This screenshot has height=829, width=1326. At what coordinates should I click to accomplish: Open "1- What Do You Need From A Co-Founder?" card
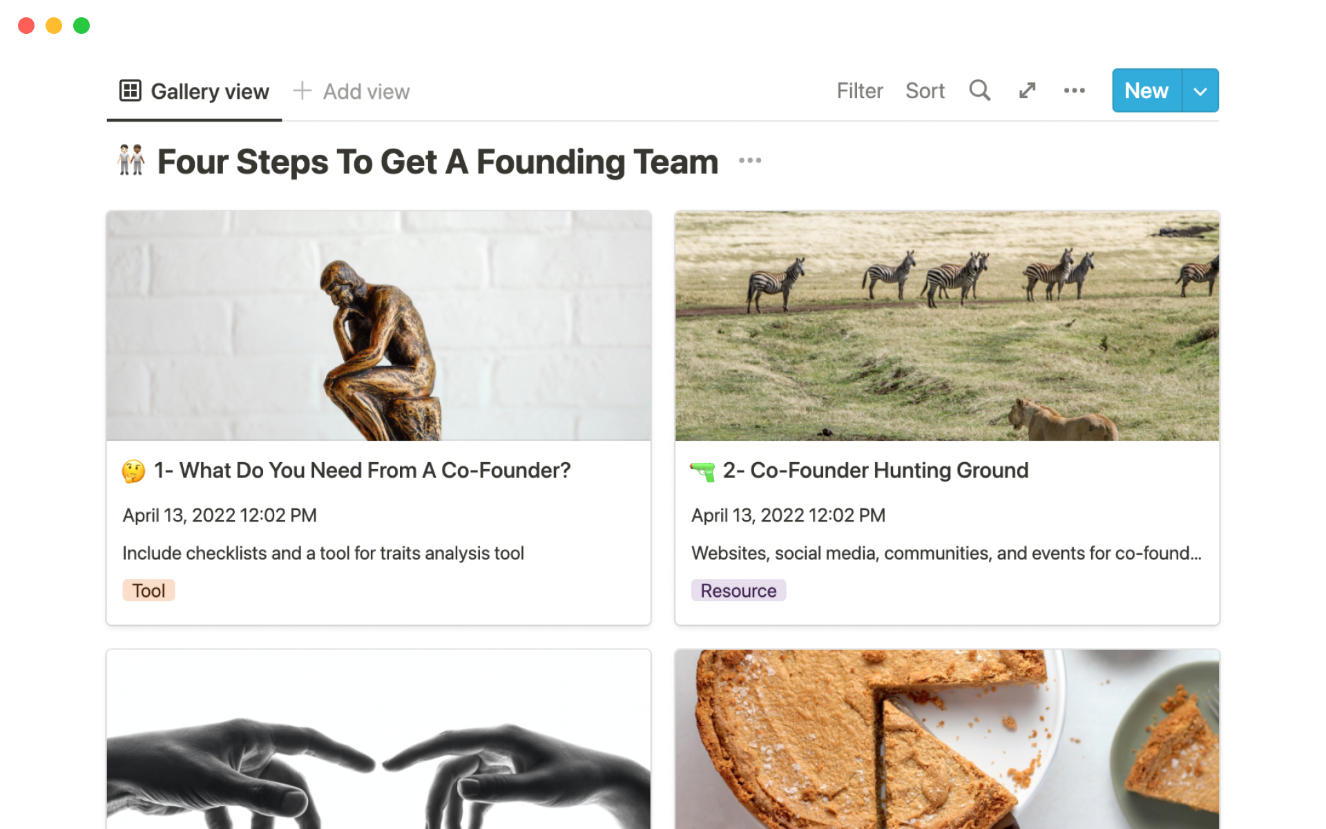[362, 470]
